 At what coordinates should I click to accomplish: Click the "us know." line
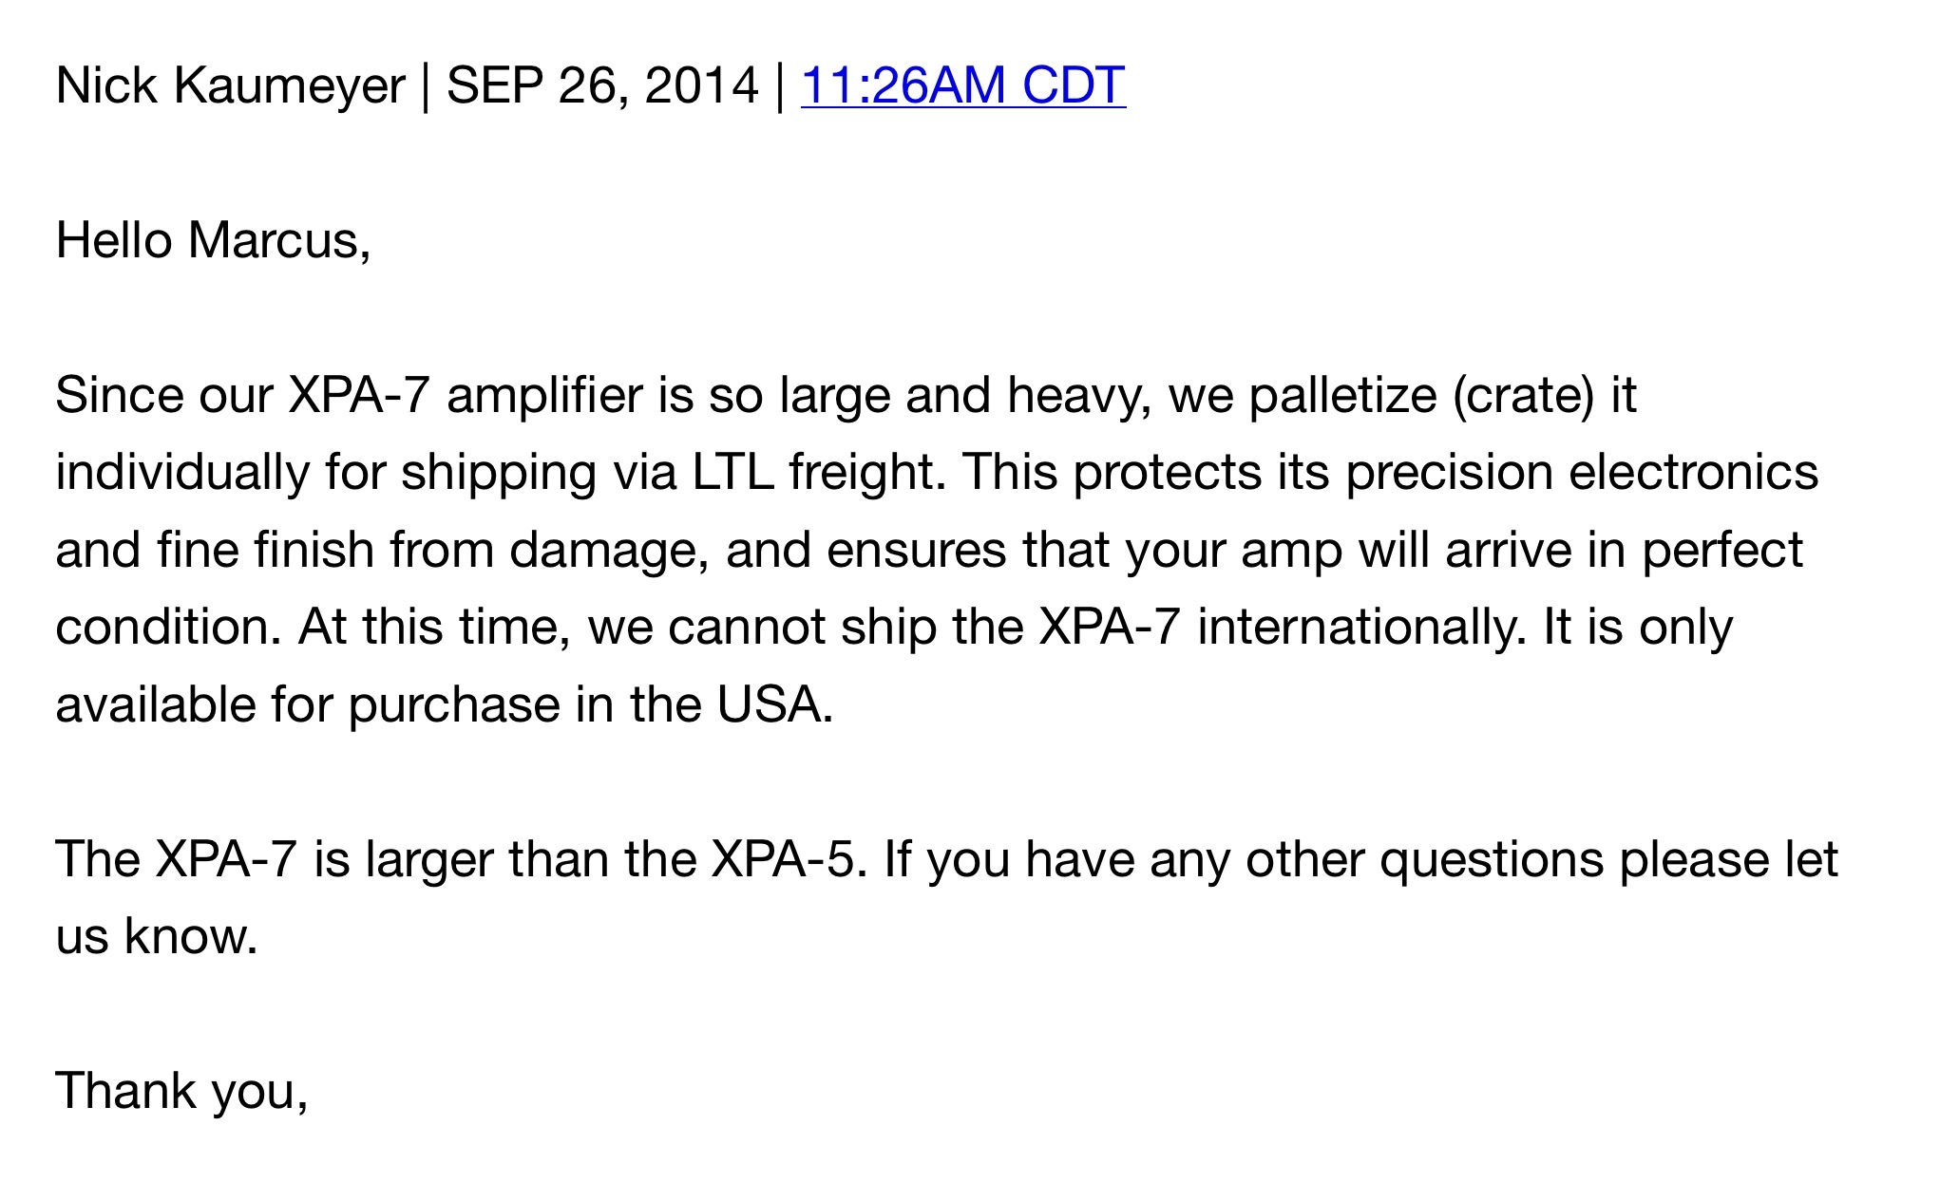click(157, 937)
